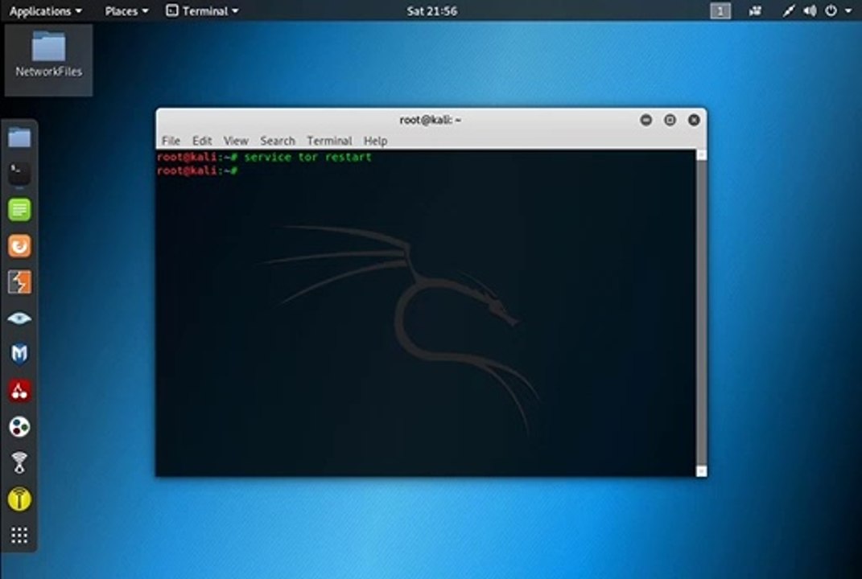Screen dimensions: 862x579
Task: Expand the system menu arrow at top right
Action: click(848, 11)
